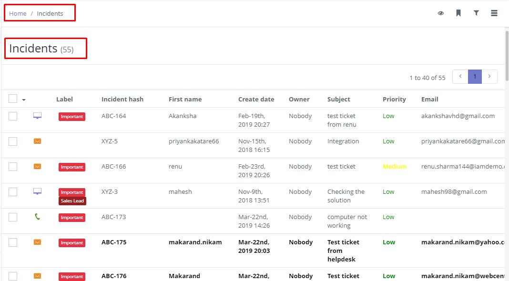Viewport: 509px width, 281px height.
Task: Click the phone channel icon for ABC-173
Action: coord(37,217)
